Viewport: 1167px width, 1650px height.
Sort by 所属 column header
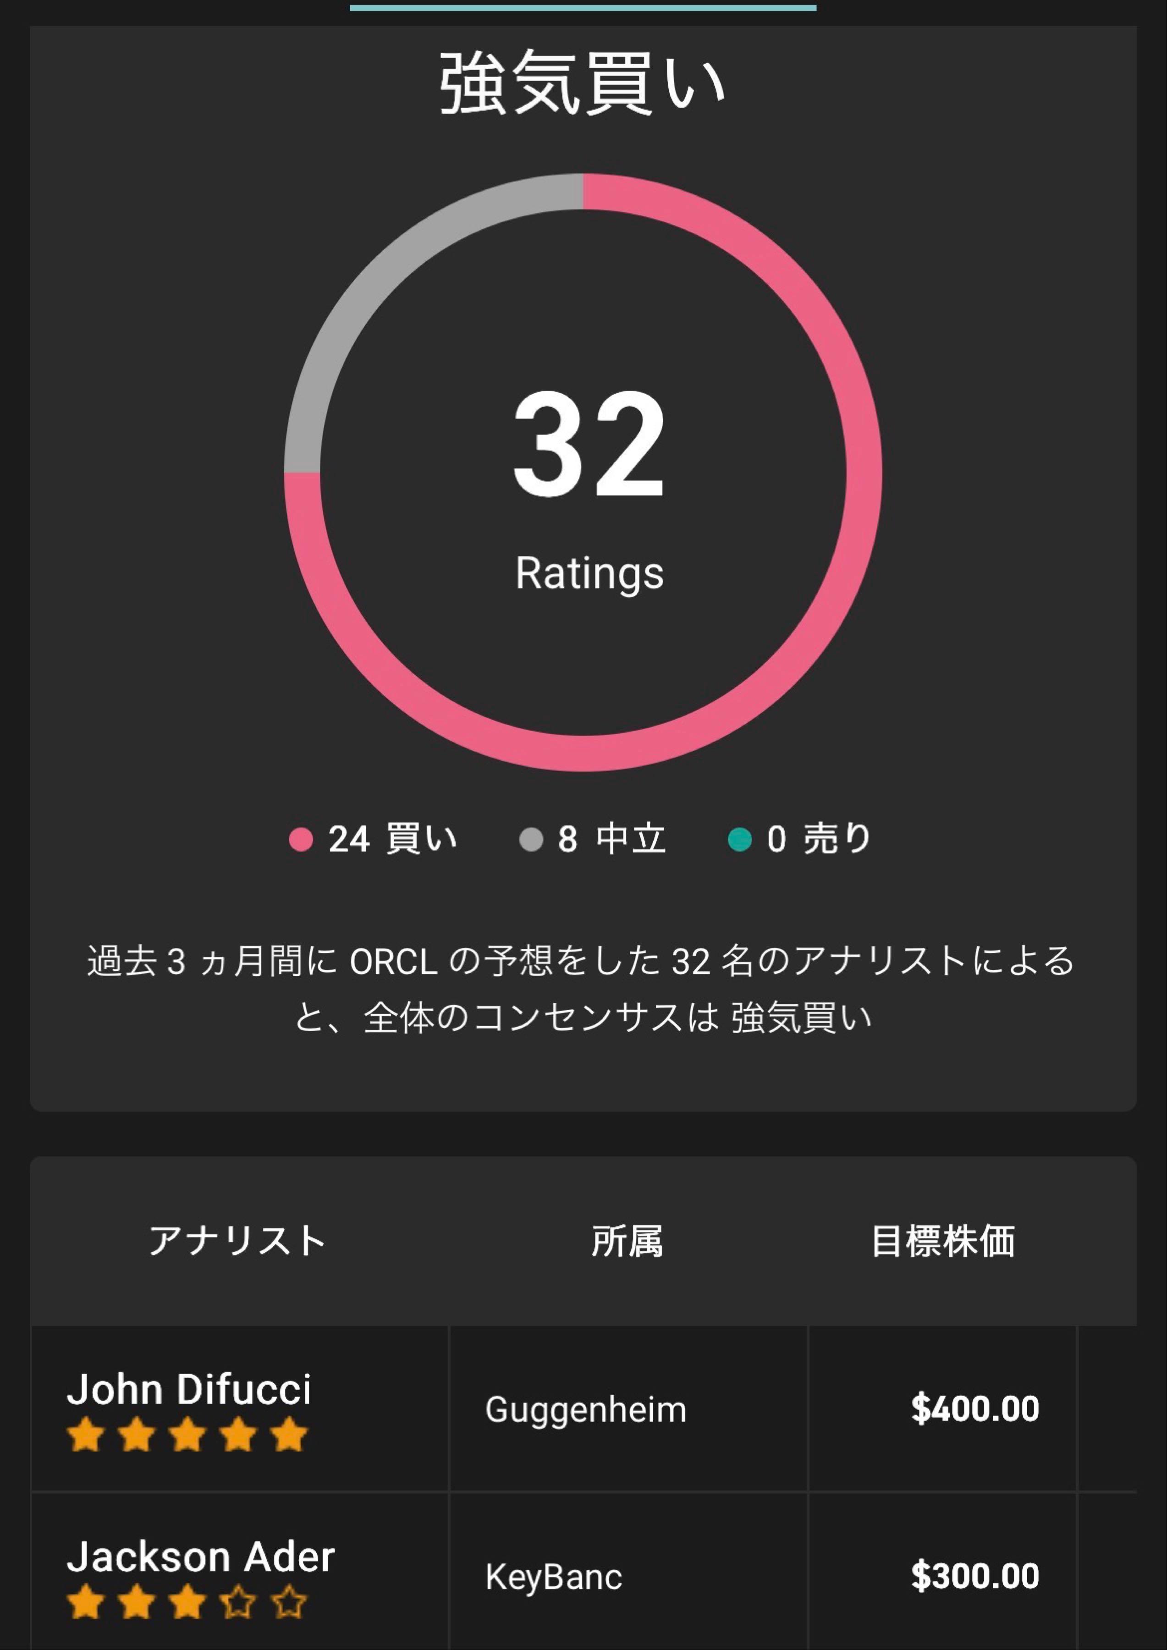[x=628, y=1241]
